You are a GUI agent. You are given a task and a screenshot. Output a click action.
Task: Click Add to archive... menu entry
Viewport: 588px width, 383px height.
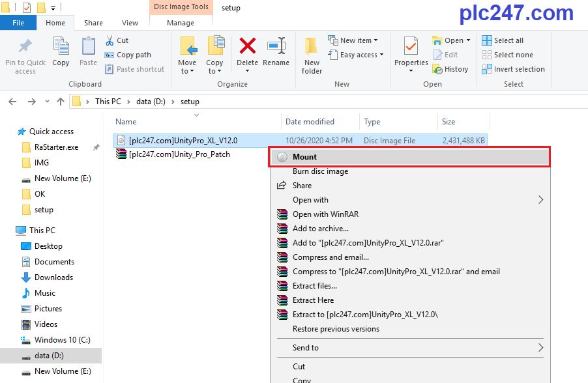pyautogui.click(x=409, y=229)
